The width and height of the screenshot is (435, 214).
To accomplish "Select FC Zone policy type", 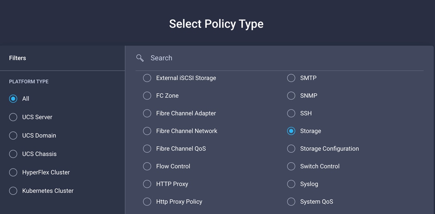I will [147, 96].
